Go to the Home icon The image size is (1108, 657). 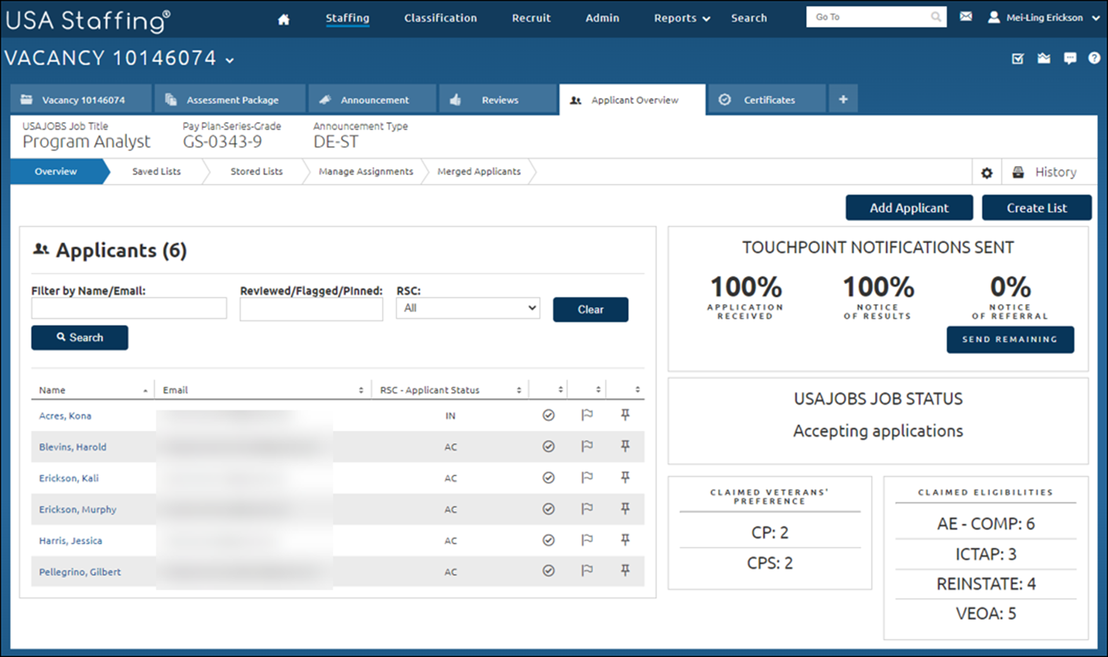283,19
